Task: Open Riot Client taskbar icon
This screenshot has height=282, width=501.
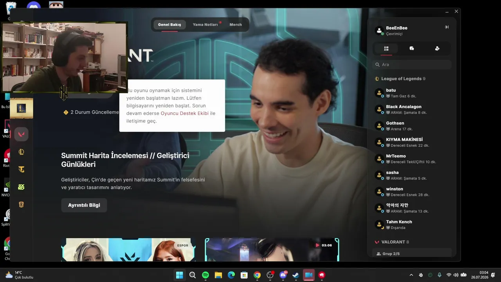Action: tap(322, 275)
